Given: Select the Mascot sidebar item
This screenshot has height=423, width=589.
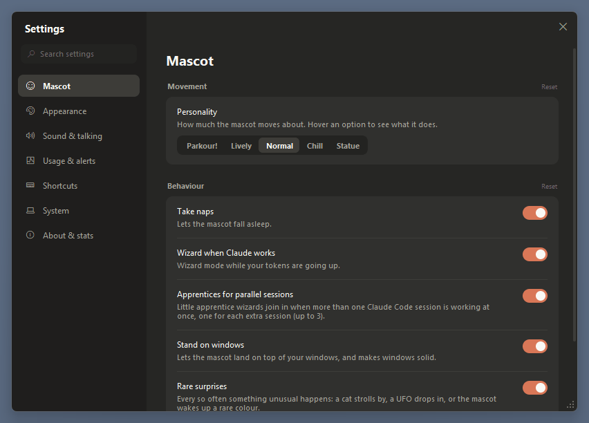Looking at the screenshot, I should (79, 86).
